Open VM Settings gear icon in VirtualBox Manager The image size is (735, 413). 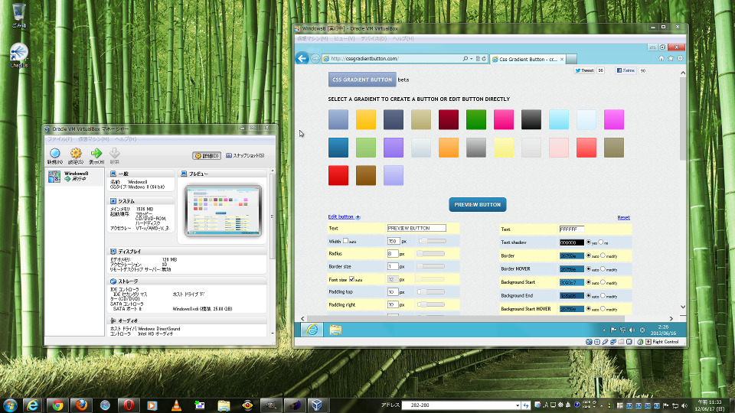76,156
